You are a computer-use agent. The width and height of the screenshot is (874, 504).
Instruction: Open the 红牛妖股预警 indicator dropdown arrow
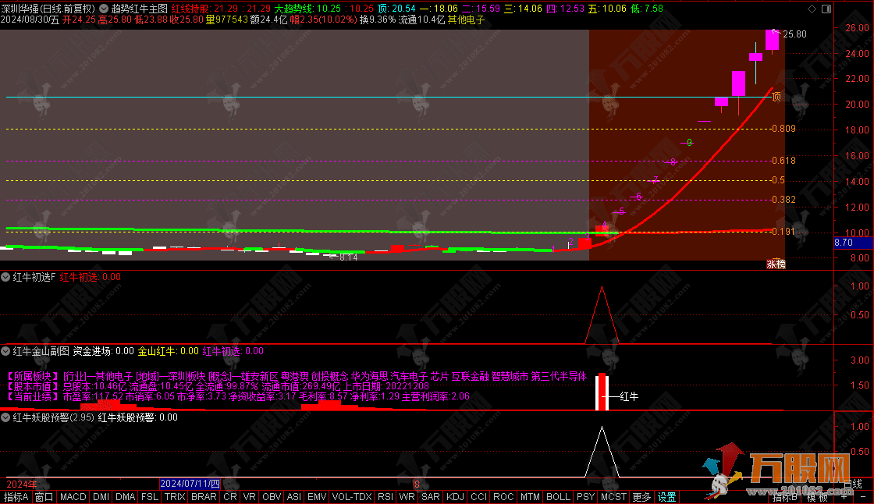pos(5,417)
